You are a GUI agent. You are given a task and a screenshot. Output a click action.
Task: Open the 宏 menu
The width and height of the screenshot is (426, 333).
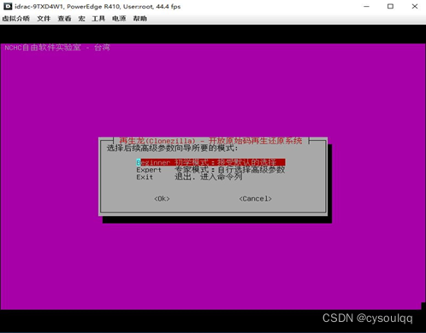(x=81, y=19)
